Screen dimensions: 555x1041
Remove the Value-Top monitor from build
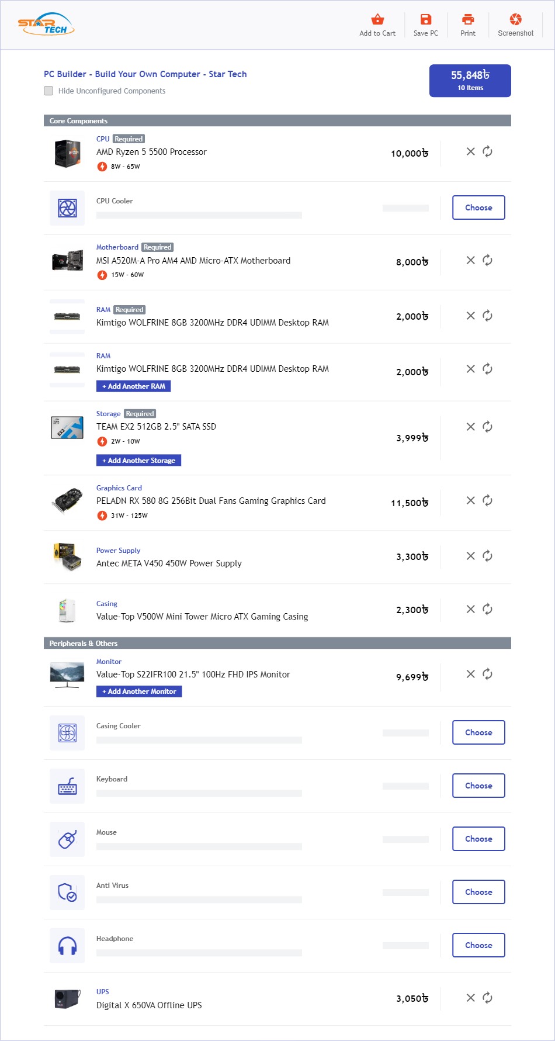click(x=470, y=675)
